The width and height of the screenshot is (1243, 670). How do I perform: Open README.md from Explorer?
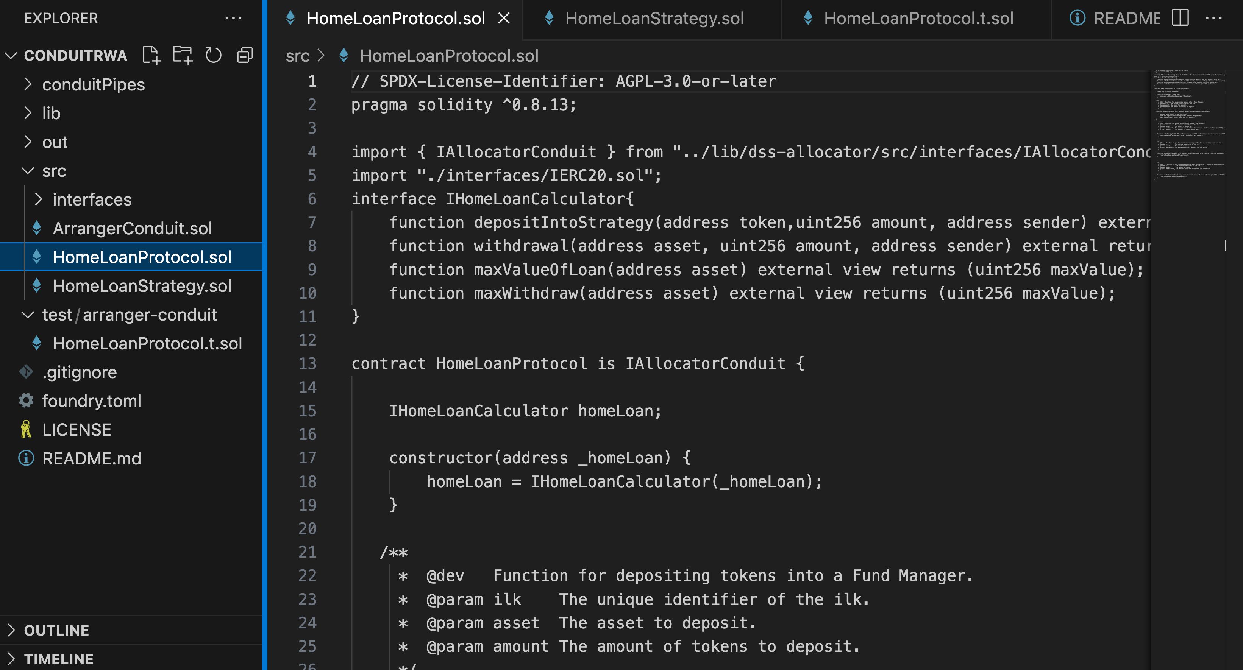click(131, 458)
